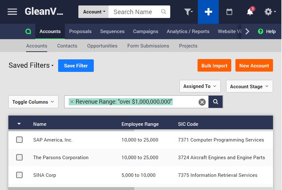Click the green logo icon in navbar
This screenshot has width=282, height=190.
[28, 31]
